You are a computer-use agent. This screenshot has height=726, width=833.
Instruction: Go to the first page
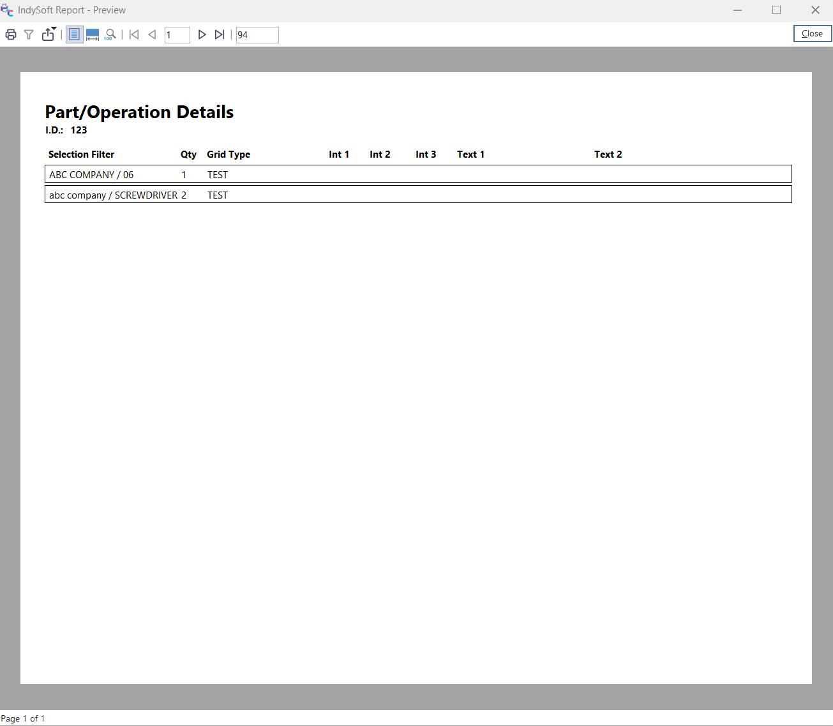pyautogui.click(x=134, y=34)
